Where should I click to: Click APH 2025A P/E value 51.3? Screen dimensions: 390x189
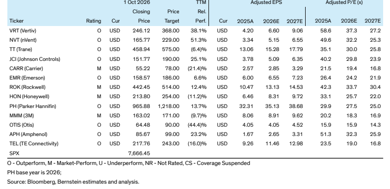(x=326, y=134)
